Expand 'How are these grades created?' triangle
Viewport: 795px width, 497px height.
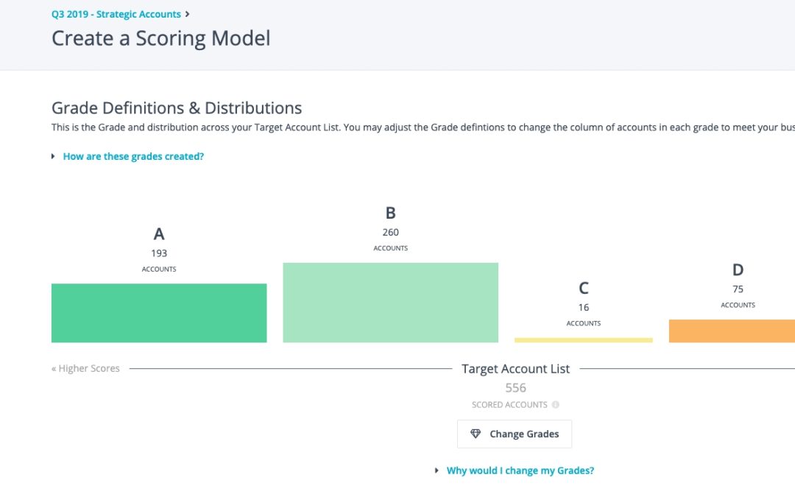(53, 156)
